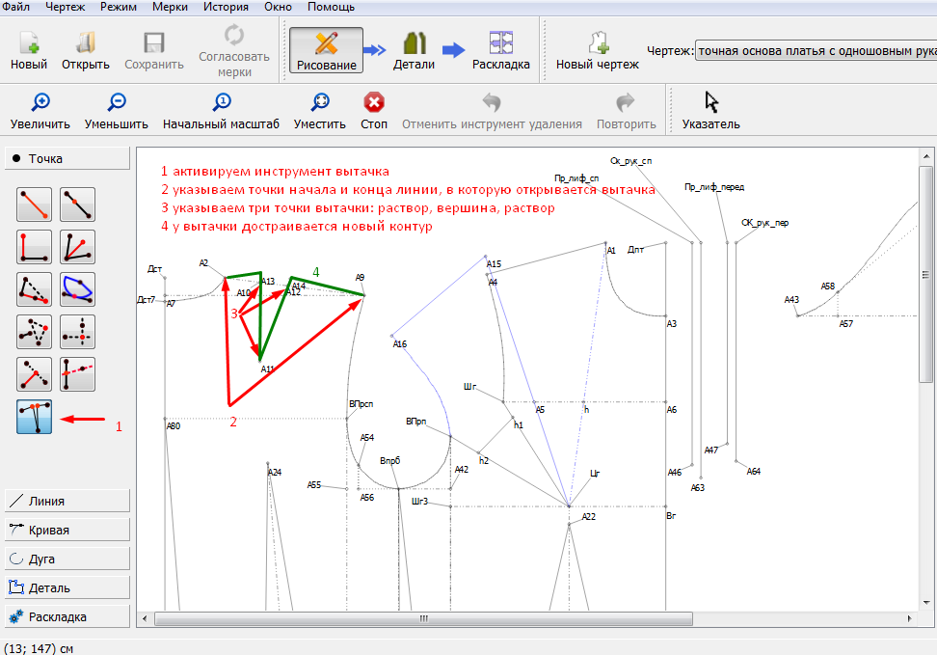937x655 pixels.
Task: Click point label A43 on the drawing
Action: tap(791, 299)
